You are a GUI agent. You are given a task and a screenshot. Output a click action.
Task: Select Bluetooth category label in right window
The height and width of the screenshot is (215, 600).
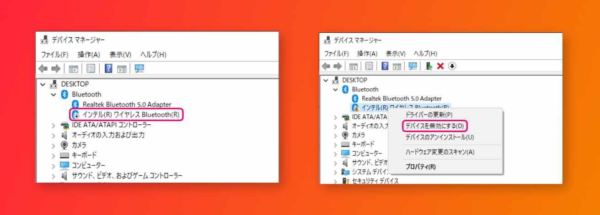point(365,89)
